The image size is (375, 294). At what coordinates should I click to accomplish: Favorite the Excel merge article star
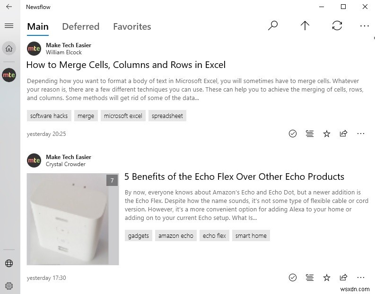(x=326, y=134)
